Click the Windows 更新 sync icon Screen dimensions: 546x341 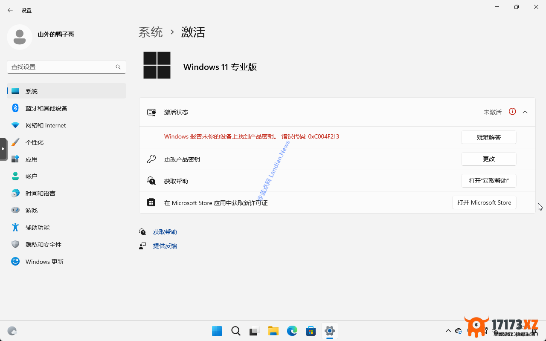15,261
